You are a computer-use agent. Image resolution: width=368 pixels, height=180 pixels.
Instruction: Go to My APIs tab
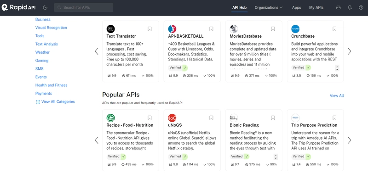[316, 7]
